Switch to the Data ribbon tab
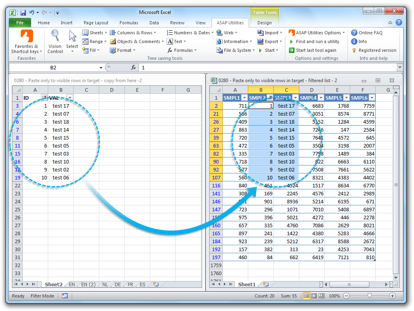This screenshot has width=414, height=311. [154, 23]
